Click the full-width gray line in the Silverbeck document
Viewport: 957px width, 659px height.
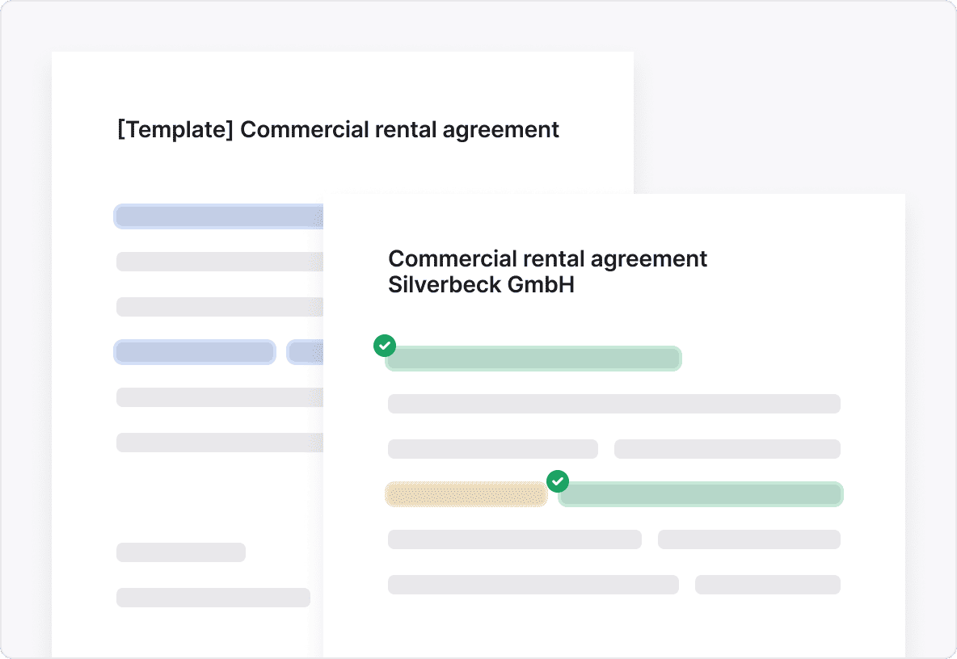(613, 404)
